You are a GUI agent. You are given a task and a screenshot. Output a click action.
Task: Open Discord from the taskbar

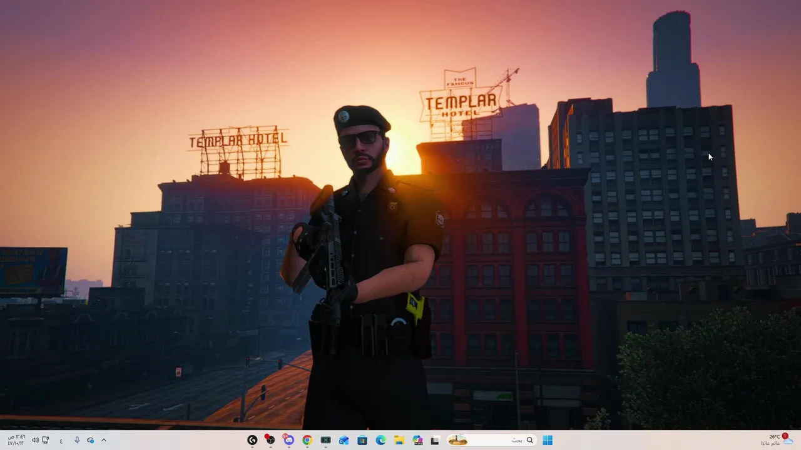pyautogui.click(x=288, y=440)
